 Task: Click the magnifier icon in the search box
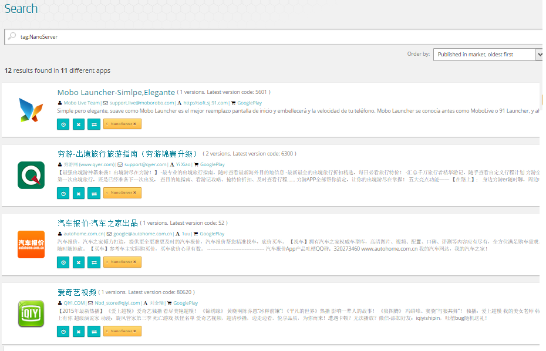(x=12, y=36)
